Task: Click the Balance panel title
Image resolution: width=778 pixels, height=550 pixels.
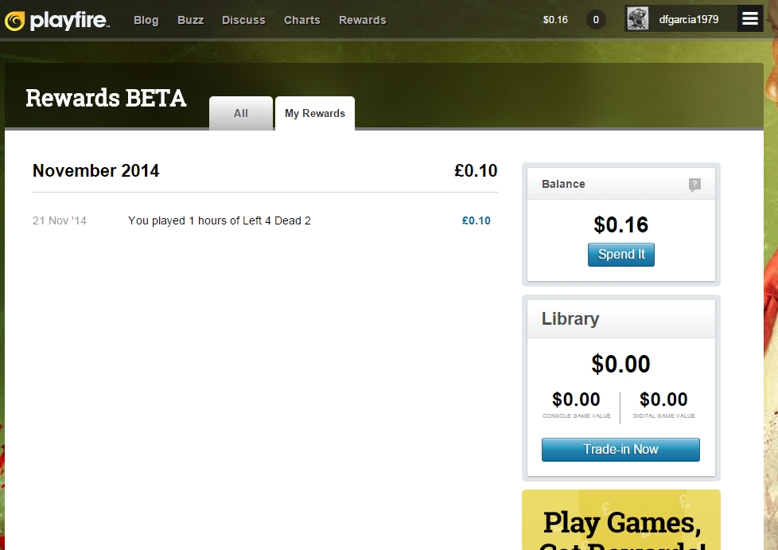Action: coord(563,184)
